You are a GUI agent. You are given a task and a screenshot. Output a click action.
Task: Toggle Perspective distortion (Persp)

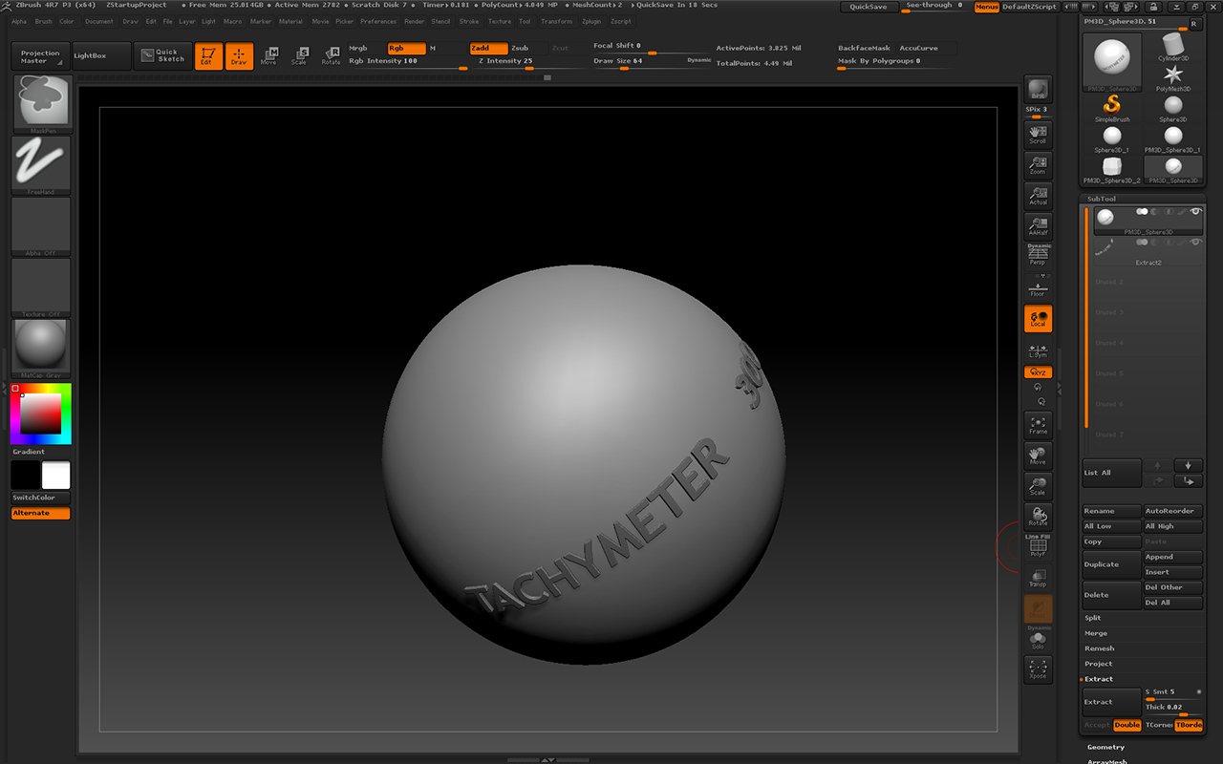click(1038, 255)
